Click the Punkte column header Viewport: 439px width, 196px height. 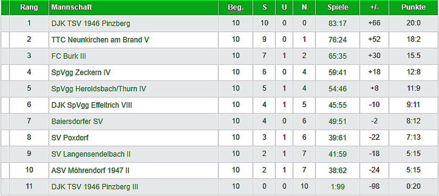click(413, 8)
